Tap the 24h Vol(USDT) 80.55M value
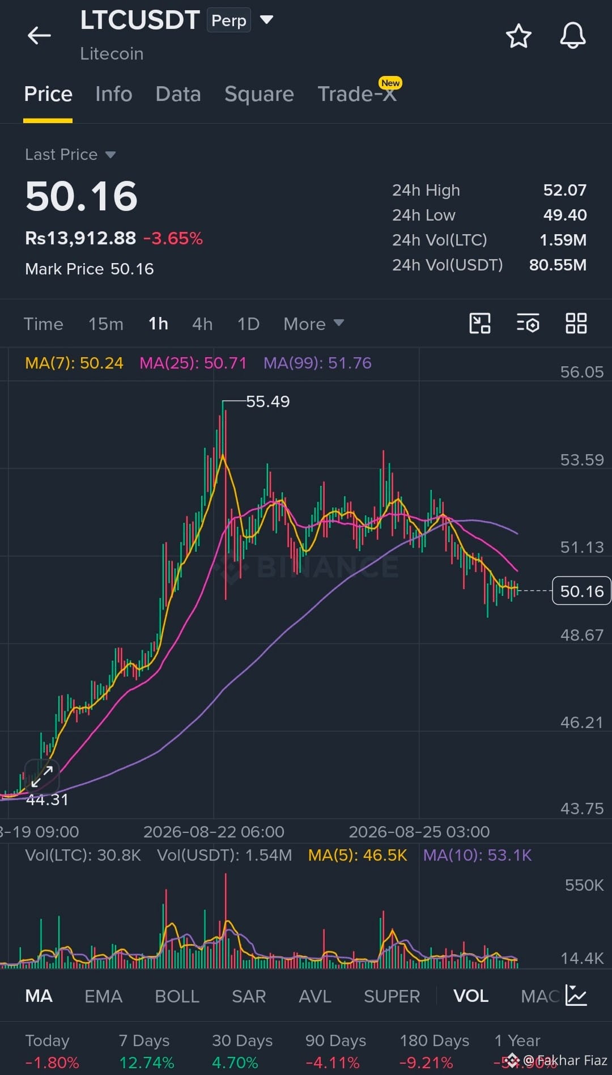 click(558, 265)
